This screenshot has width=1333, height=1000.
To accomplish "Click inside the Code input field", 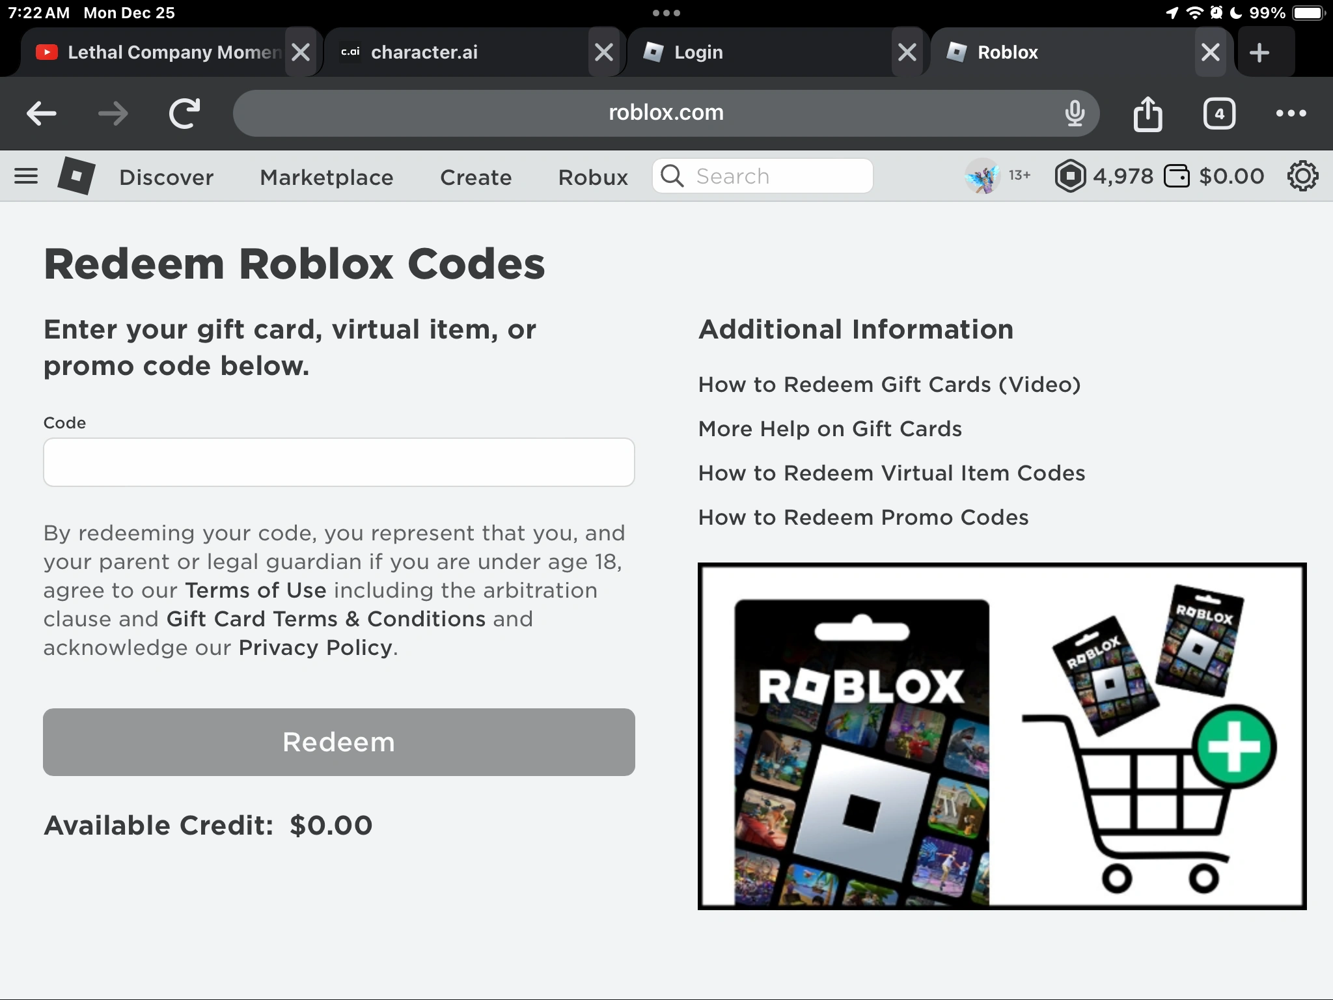I will point(338,462).
